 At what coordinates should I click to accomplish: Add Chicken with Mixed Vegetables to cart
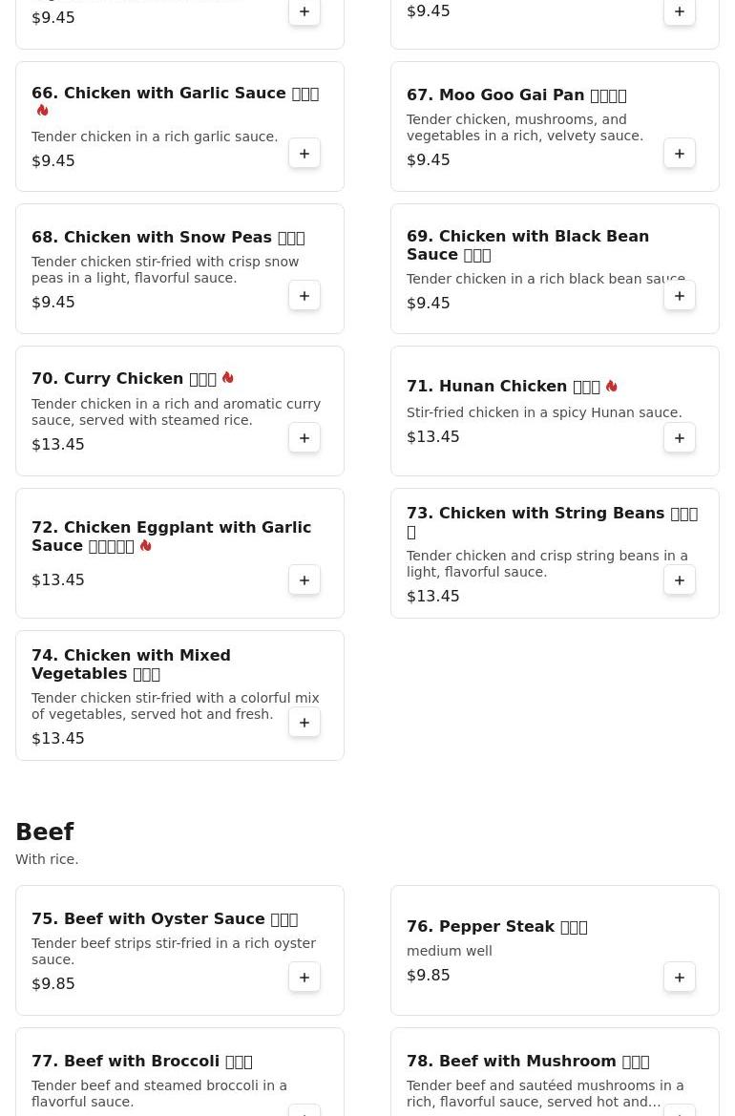[304, 723]
